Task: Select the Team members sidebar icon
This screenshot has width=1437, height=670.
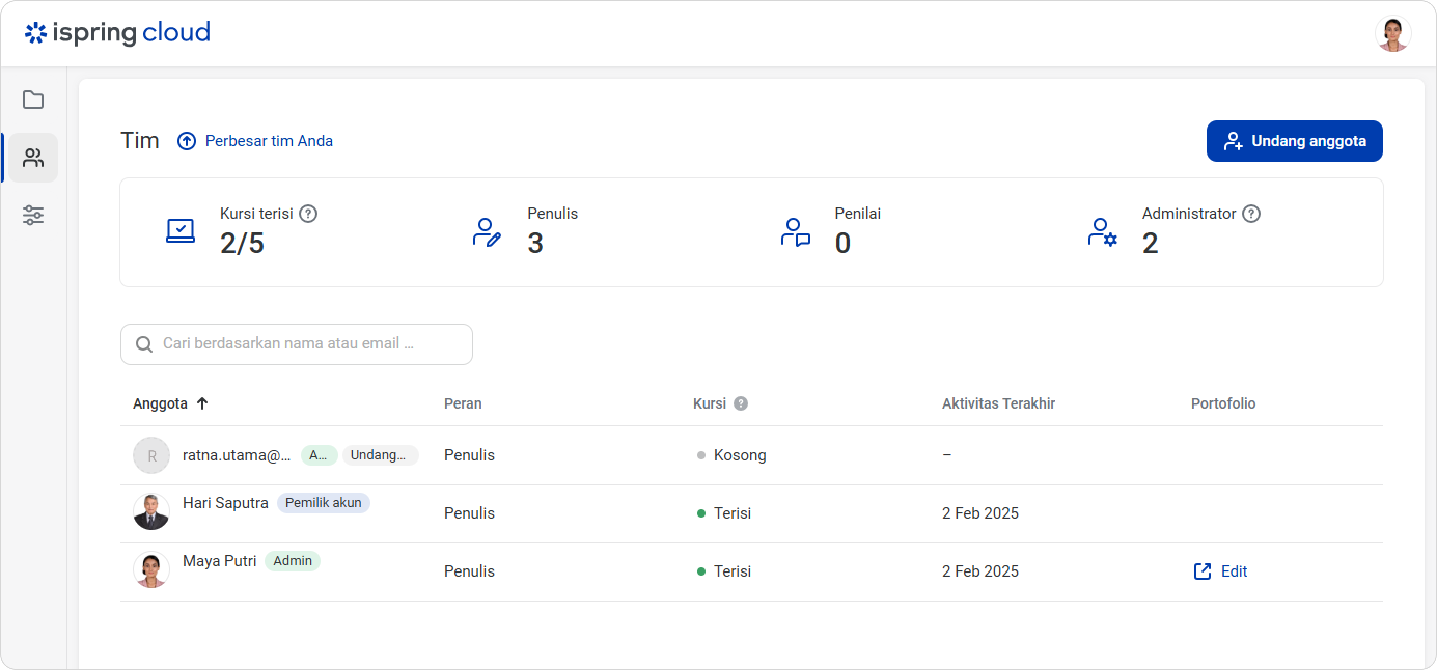Action: 33,158
